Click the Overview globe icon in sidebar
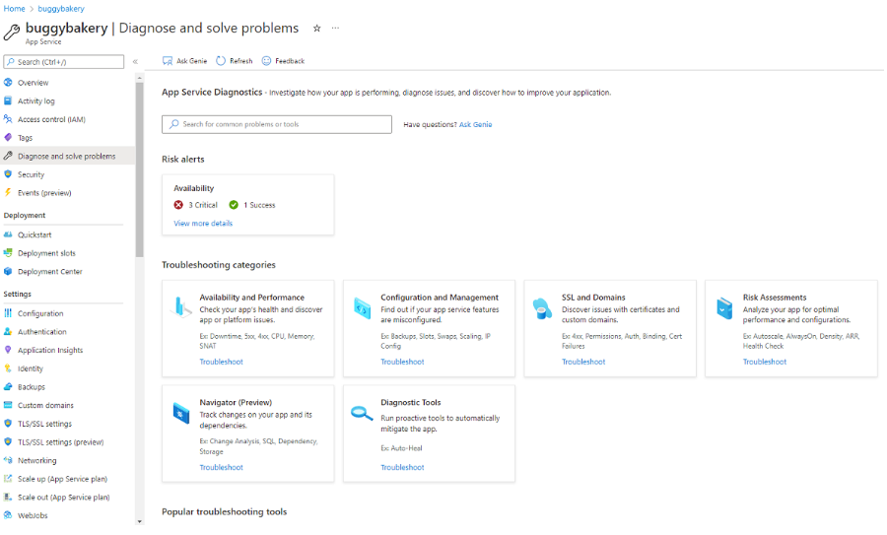887x535 pixels. (8, 83)
